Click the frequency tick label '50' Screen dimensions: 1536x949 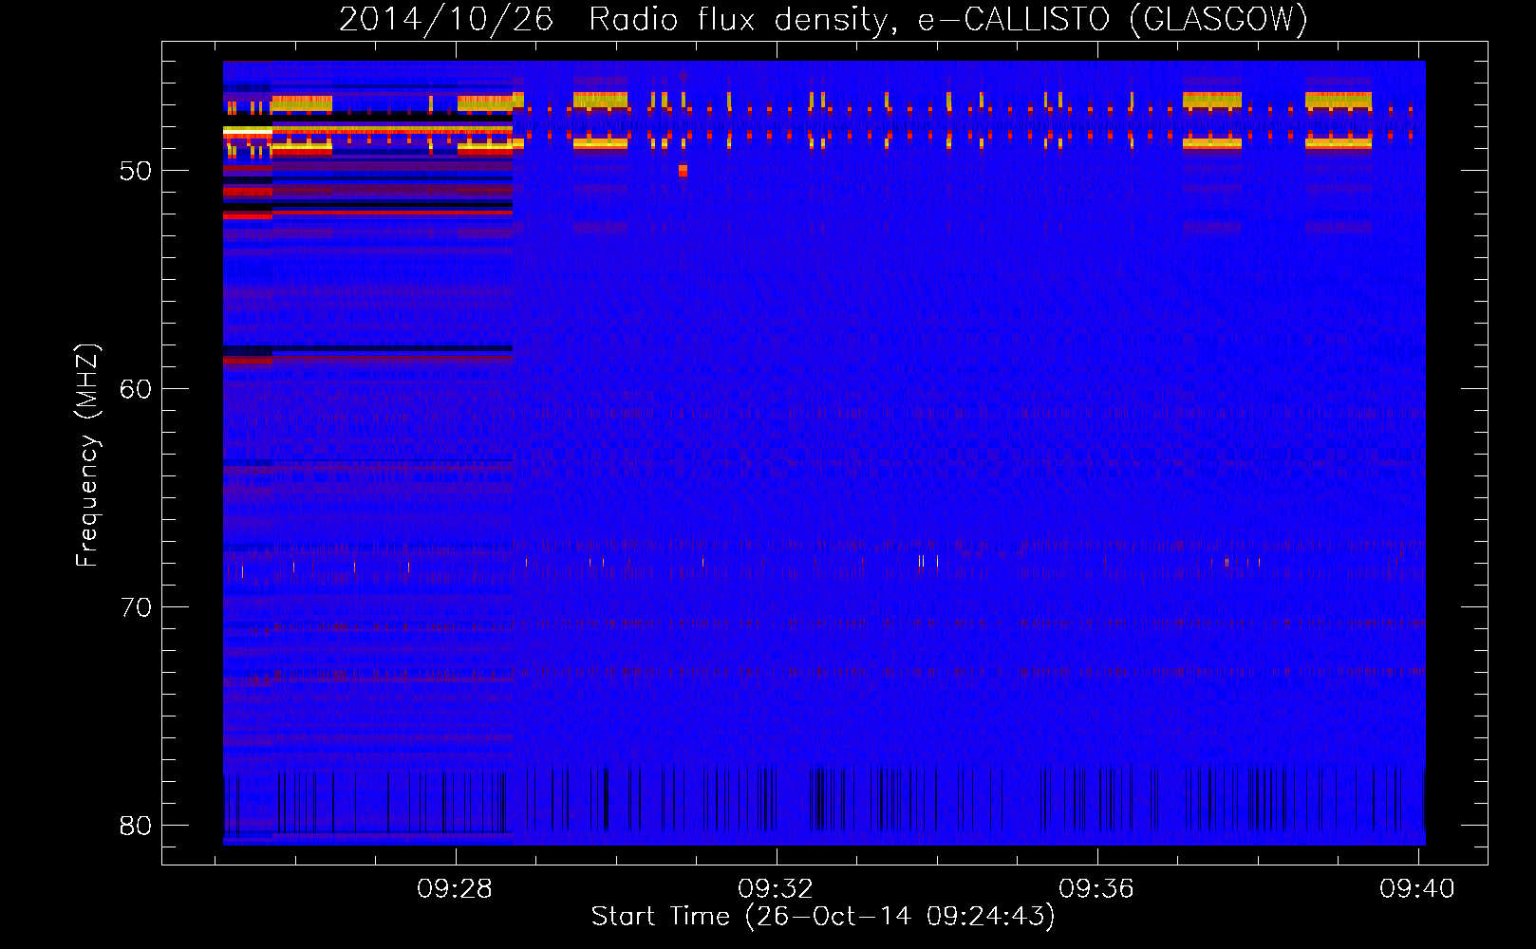[x=136, y=171]
